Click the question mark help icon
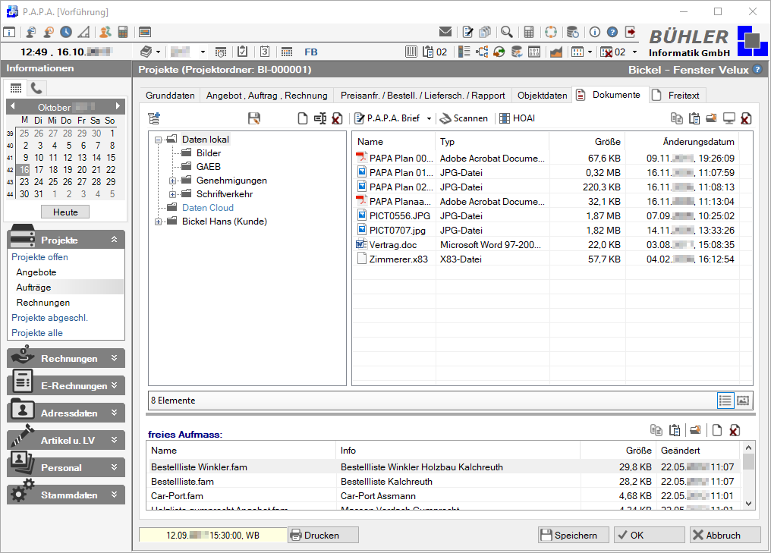The height and width of the screenshot is (553, 771). 612,32
